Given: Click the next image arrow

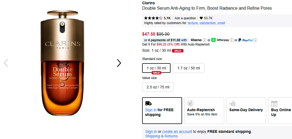Looking at the screenshot, I should [x=119, y=63].
